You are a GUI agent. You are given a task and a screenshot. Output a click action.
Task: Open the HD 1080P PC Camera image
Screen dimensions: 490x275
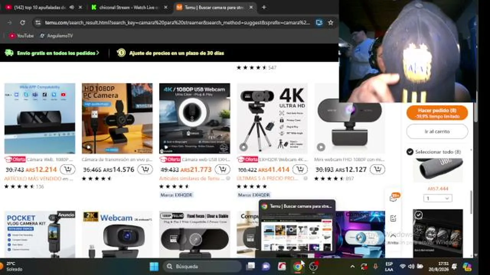pos(117,118)
